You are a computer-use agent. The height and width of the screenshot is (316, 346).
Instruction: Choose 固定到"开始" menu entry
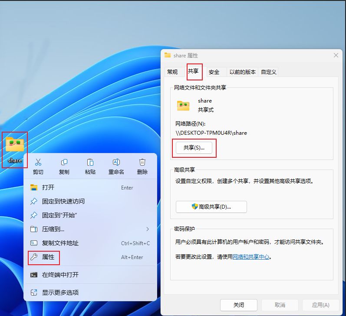59,215
